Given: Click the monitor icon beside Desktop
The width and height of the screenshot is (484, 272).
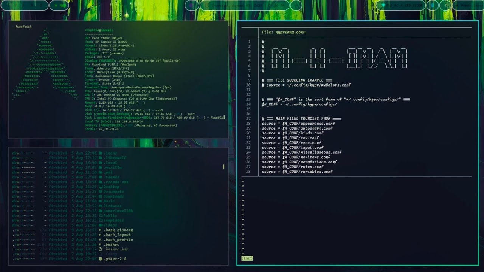Looking at the screenshot, I should pos(101,187).
